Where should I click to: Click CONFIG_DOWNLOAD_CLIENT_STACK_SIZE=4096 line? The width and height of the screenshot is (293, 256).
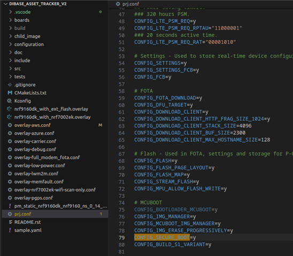pos(193,126)
